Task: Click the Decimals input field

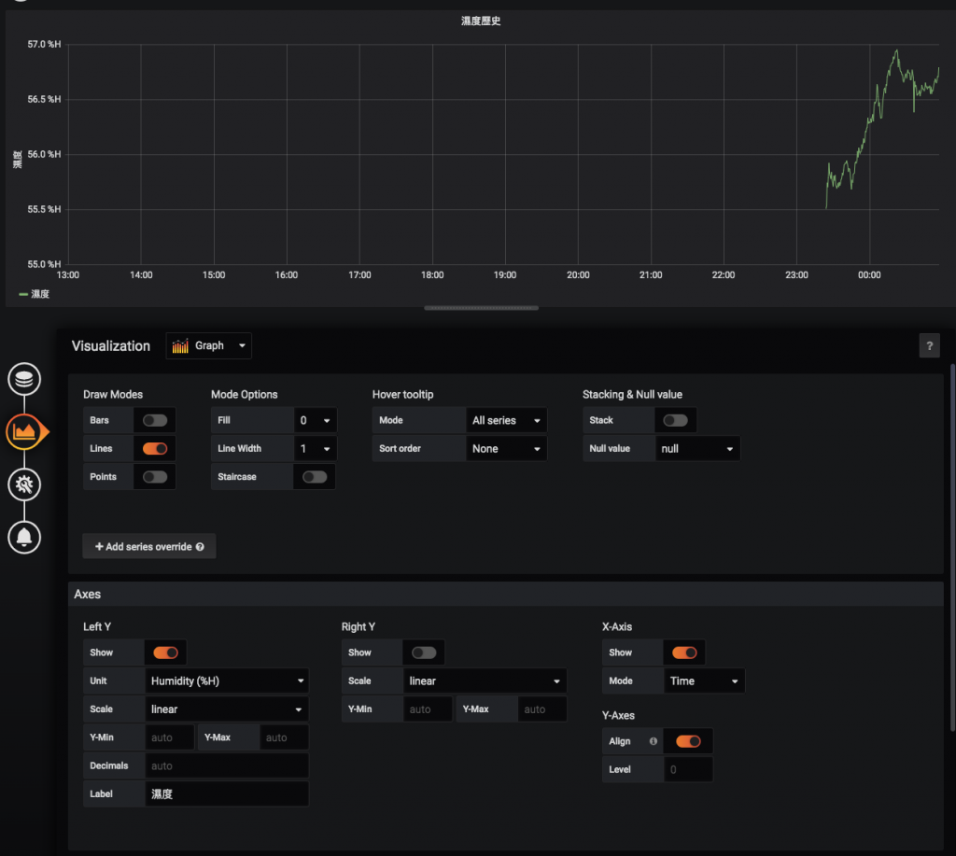Action: 227,765
